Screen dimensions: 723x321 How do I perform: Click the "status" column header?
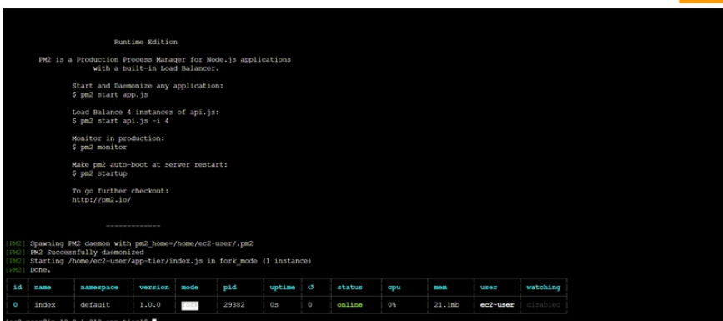(x=349, y=288)
